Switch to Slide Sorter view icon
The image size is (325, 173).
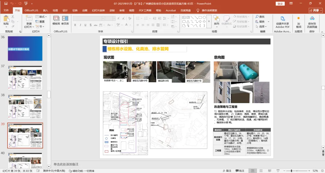coord(261,171)
